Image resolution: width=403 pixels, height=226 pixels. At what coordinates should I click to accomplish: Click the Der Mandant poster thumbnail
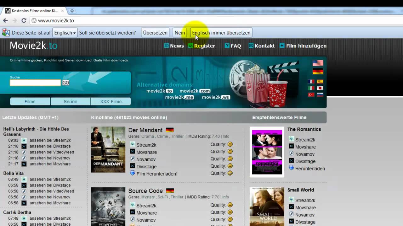108,149
